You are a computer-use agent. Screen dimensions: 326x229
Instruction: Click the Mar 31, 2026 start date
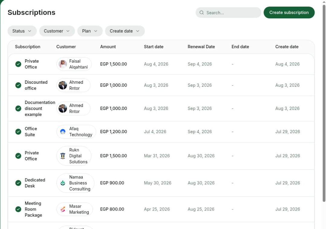pyautogui.click(x=157, y=156)
